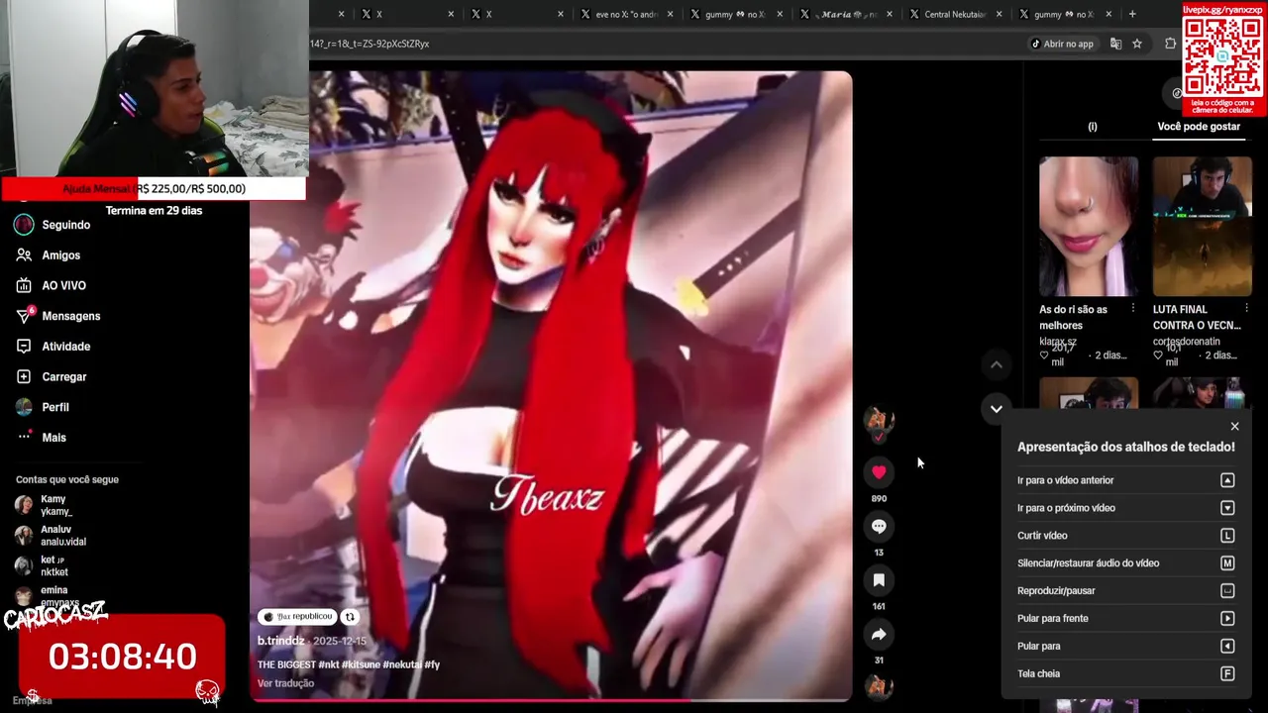The image size is (1268, 713).
Task: Open the creator's profile avatar above like button
Action: click(x=879, y=421)
